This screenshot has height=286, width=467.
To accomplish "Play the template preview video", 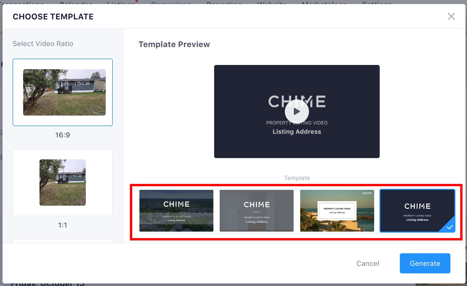I will [x=297, y=111].
